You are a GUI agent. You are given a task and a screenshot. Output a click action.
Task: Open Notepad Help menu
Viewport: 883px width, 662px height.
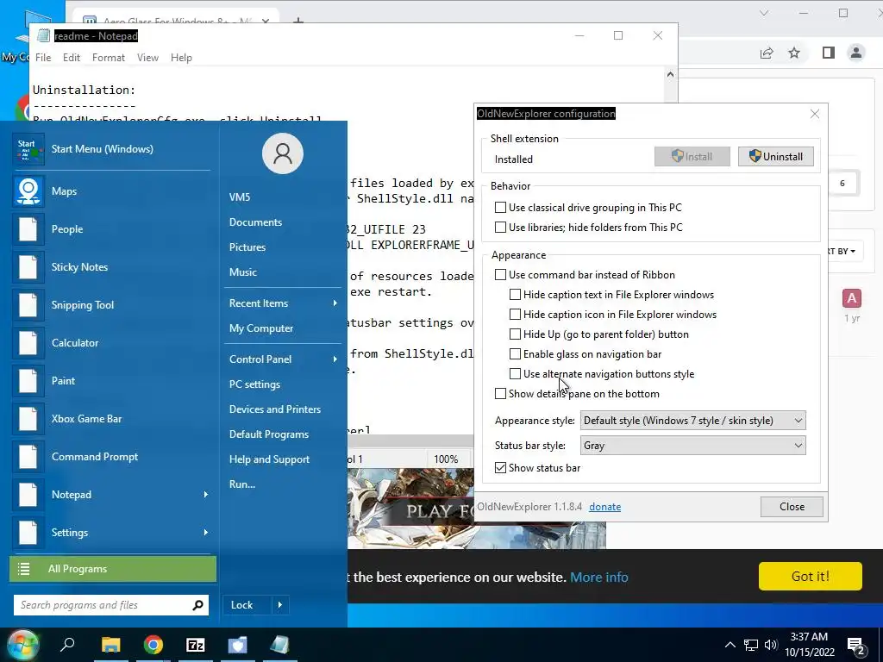coord(181,58)
